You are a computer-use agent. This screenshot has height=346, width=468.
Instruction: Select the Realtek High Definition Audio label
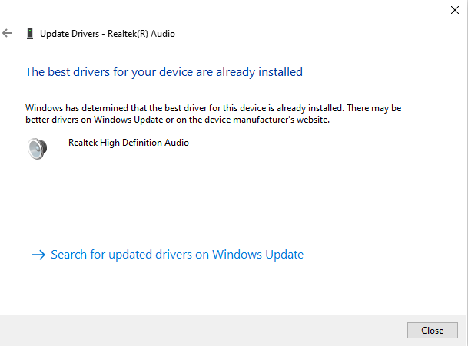coord(128,143)
